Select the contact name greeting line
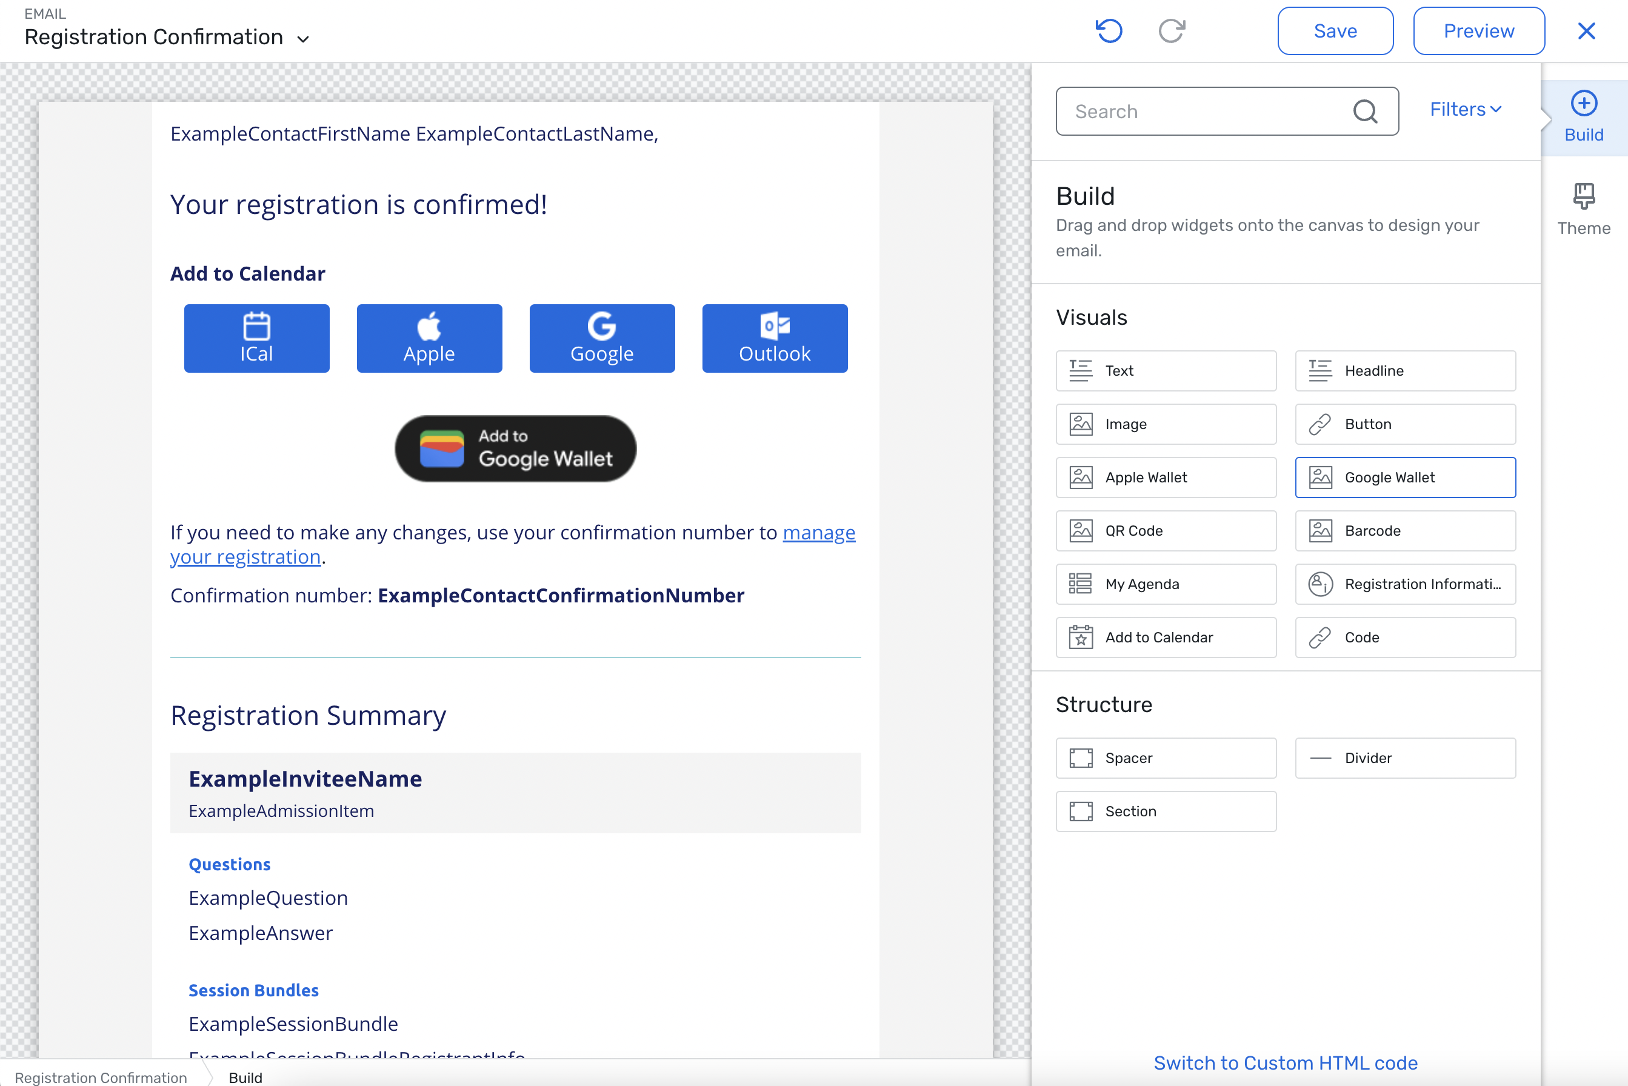Viewport: 1628px width, 1086px height. [415, 134]
